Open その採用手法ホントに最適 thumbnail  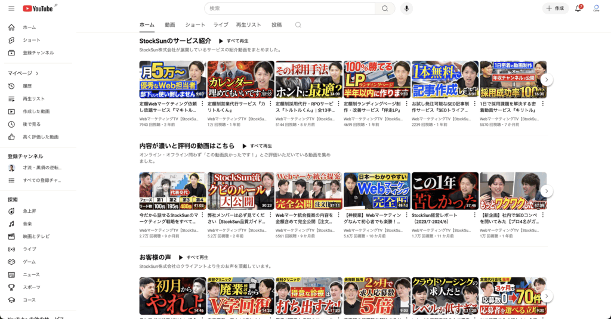coord(308,79)
